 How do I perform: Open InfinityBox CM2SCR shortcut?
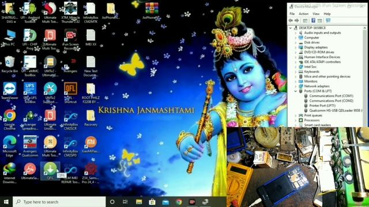coord(70,120)
